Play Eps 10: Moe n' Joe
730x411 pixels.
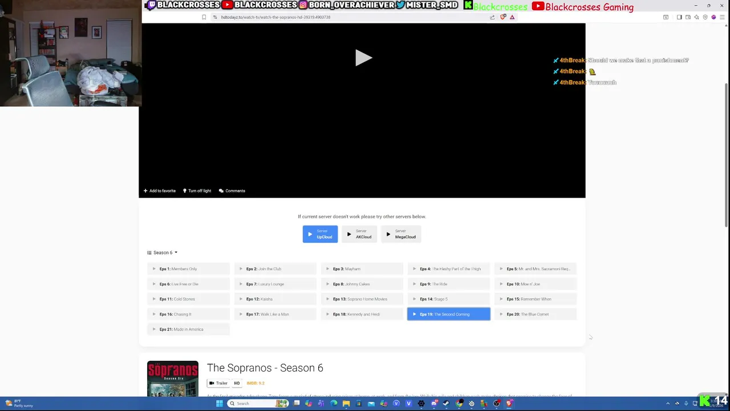click(x=535, y=284)
